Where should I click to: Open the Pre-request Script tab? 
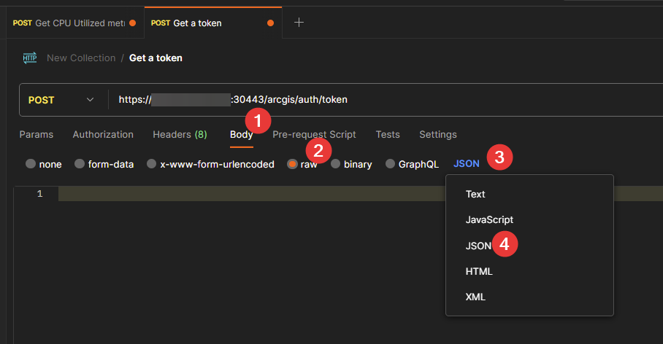click(314, 134)
